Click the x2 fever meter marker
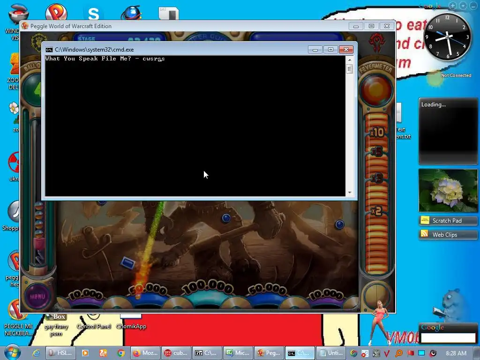 pos(376,211)
